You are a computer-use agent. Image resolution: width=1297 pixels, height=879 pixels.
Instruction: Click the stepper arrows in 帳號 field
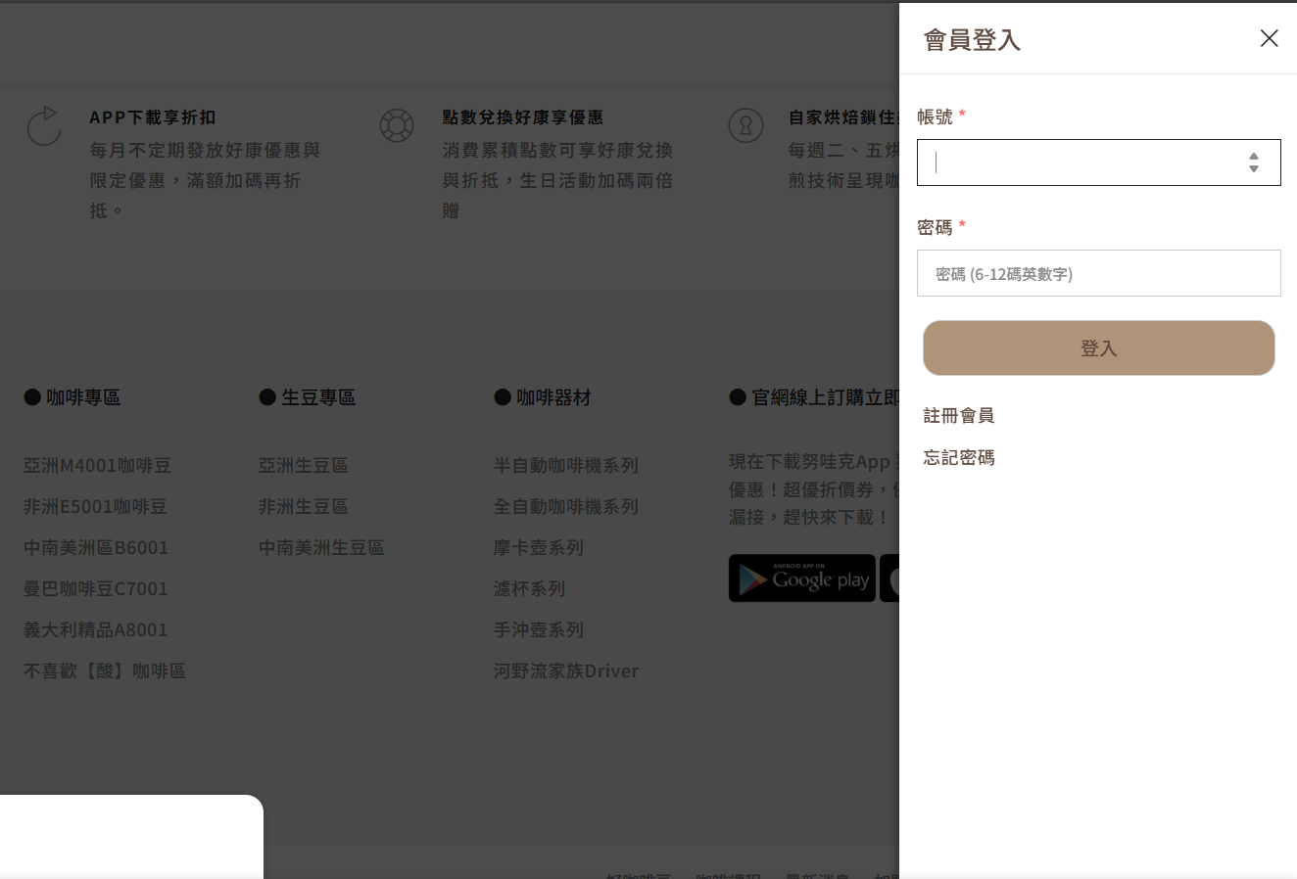pos(1253,162)
